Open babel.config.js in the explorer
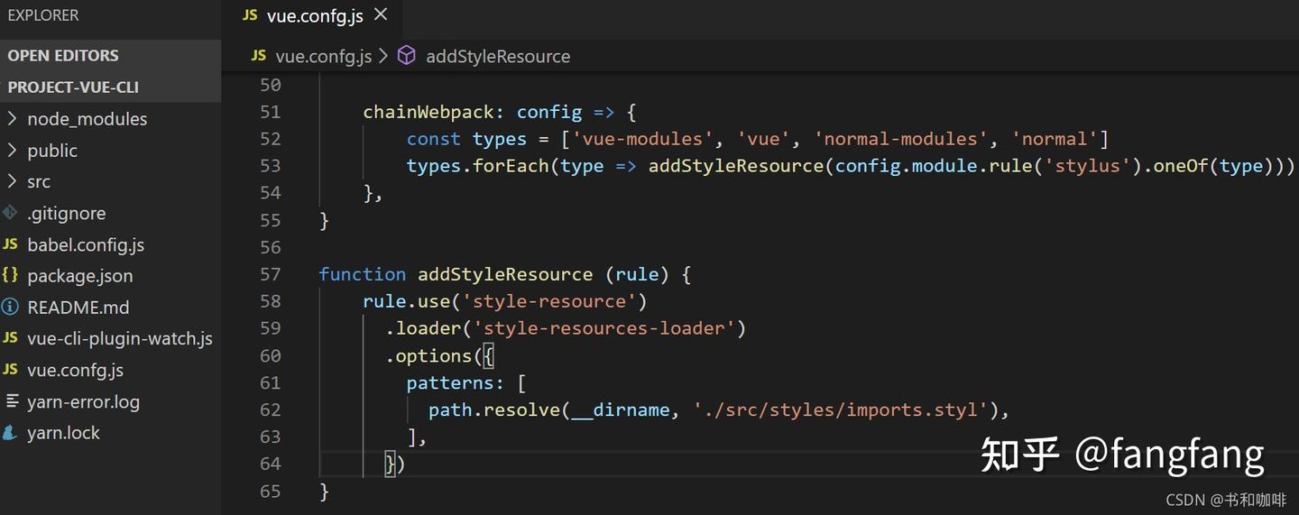This screenshot has height=515, width=1299. (86, 245)
